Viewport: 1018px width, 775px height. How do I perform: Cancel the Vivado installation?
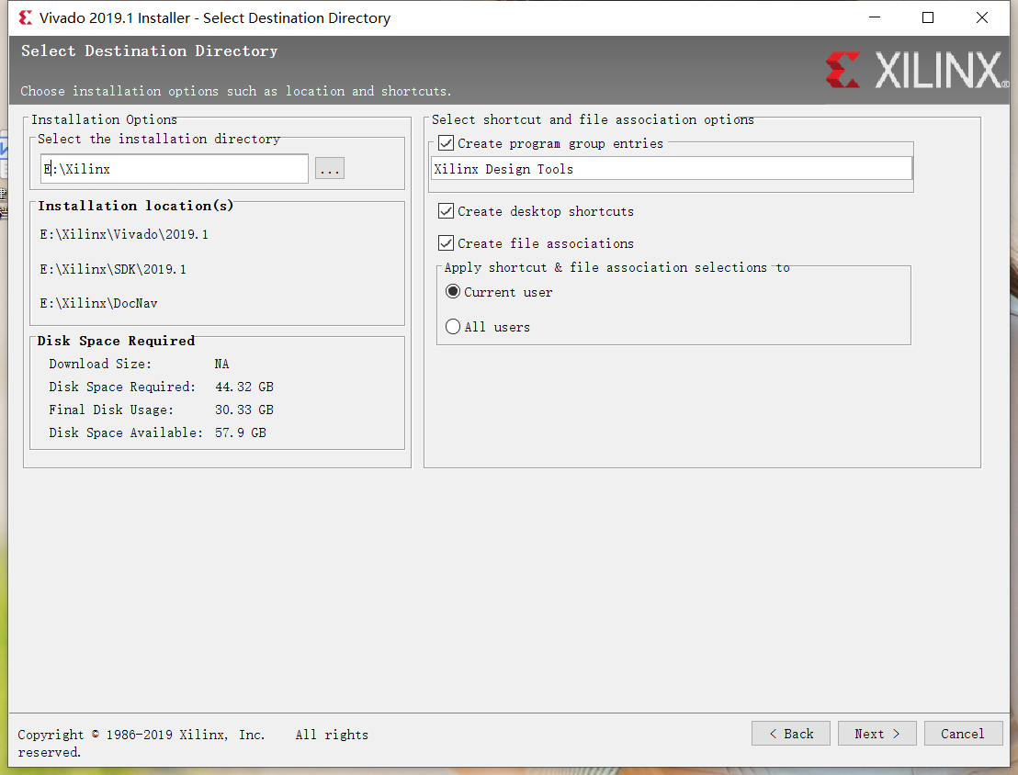pyautogui.click(x=963, y=734)
